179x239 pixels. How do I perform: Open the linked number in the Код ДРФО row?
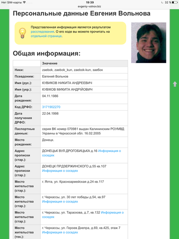tap(51, 107)
